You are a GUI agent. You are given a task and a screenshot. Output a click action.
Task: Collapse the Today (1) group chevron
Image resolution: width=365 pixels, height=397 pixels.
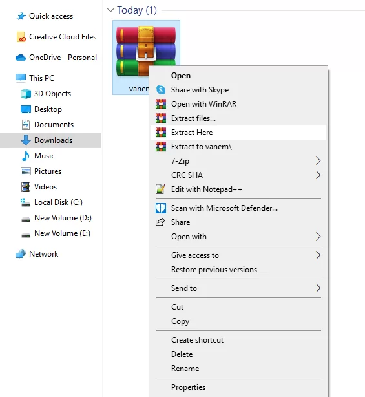tap(110, 10)
